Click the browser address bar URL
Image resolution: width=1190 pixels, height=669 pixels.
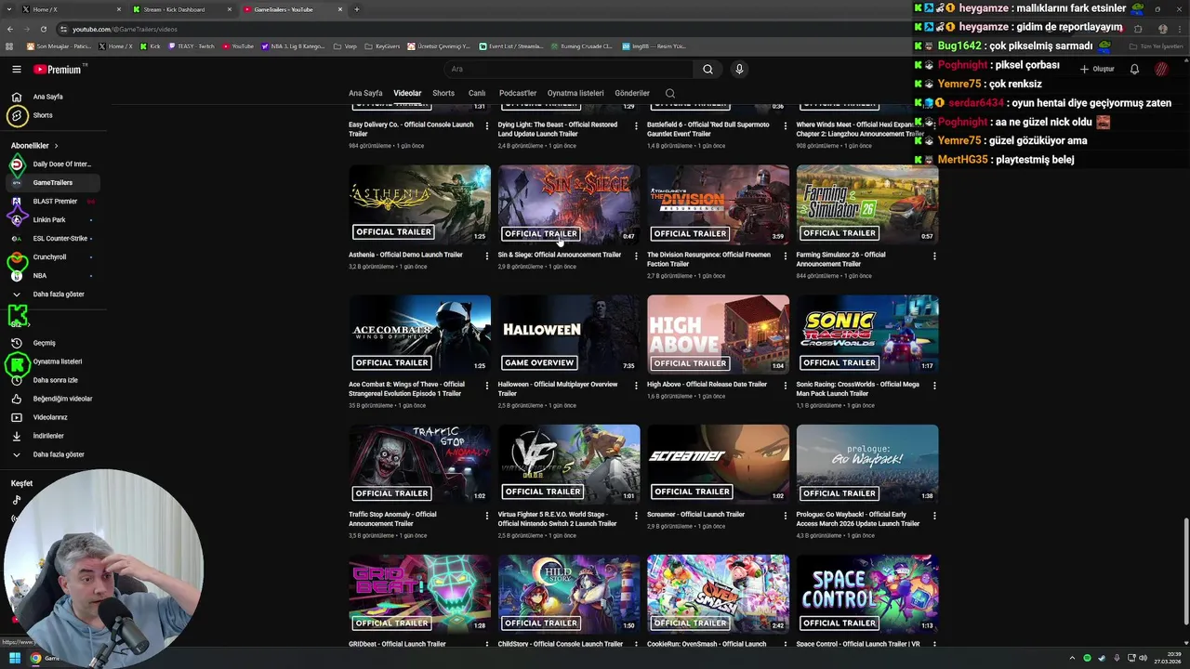125,29
